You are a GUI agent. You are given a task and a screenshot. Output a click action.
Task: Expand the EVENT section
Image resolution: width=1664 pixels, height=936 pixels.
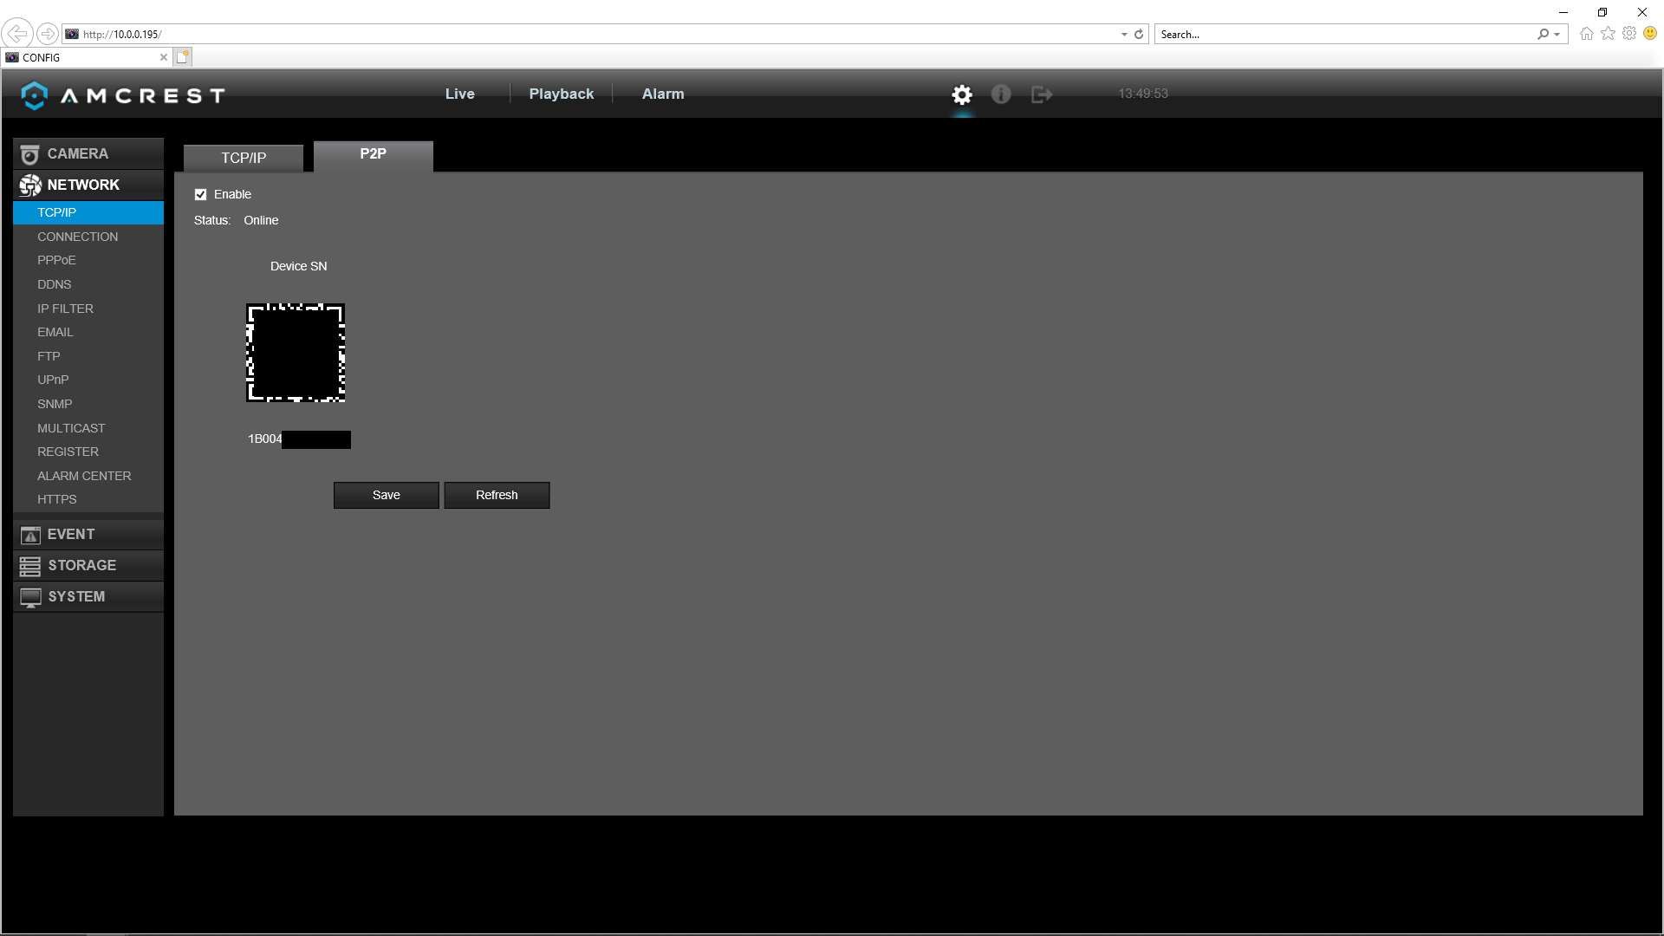(x=88, y=535)
